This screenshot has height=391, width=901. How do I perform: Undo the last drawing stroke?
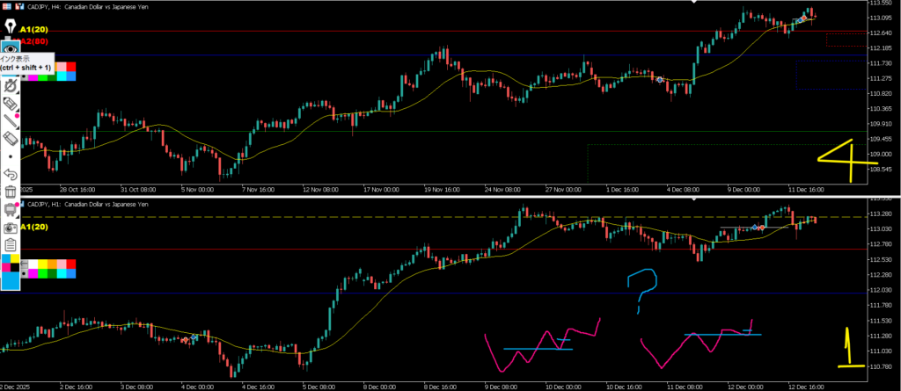pyautogui.click(x=11, y=174)
